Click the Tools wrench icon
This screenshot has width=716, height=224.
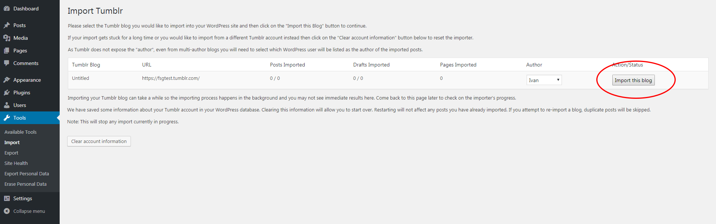7,117
